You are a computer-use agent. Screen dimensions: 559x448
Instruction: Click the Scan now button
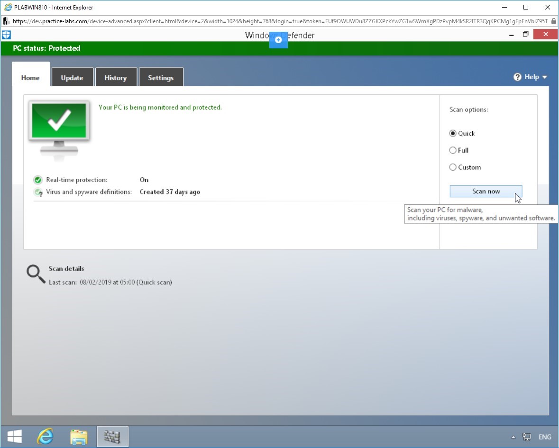pos(486,192)
